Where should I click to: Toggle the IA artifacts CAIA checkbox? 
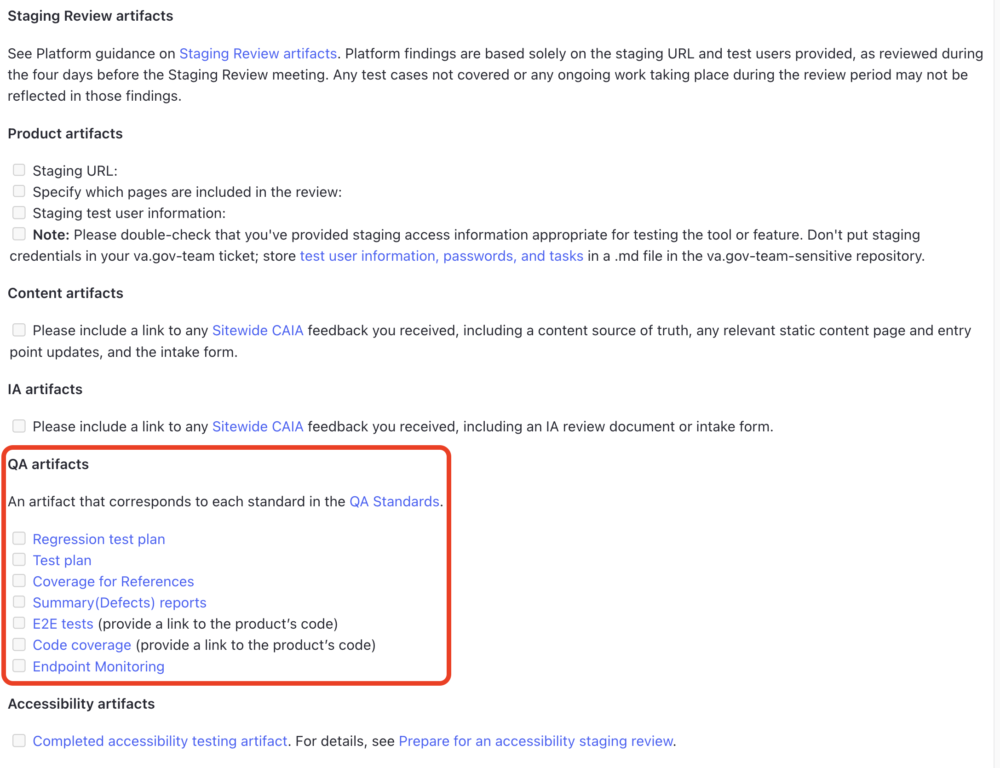coord(19,426)
